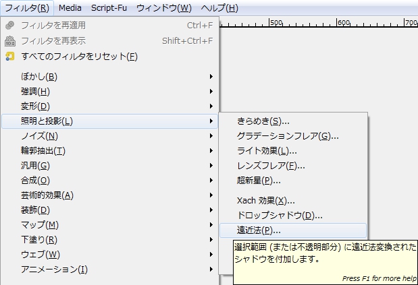Image resolution: width=418 pixels, height=285 pixels.
Task: Open the ウェブ(W) submenu
Action: pyautogui.click(x=109, y=255)
